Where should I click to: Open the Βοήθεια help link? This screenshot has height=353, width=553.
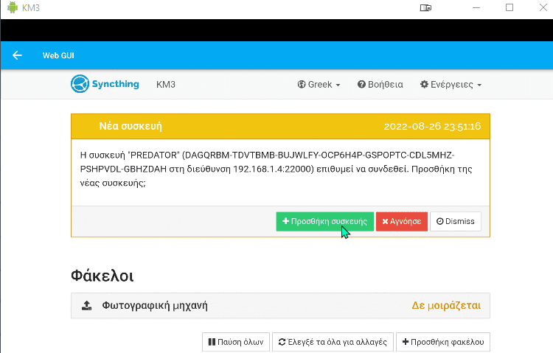pos(380,85)
